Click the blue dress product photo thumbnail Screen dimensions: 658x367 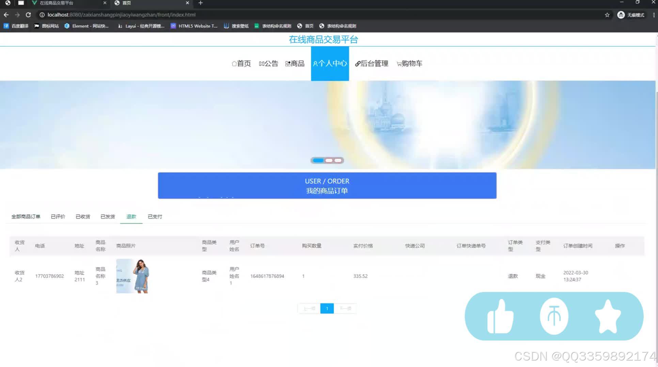(x=133, y=276)
